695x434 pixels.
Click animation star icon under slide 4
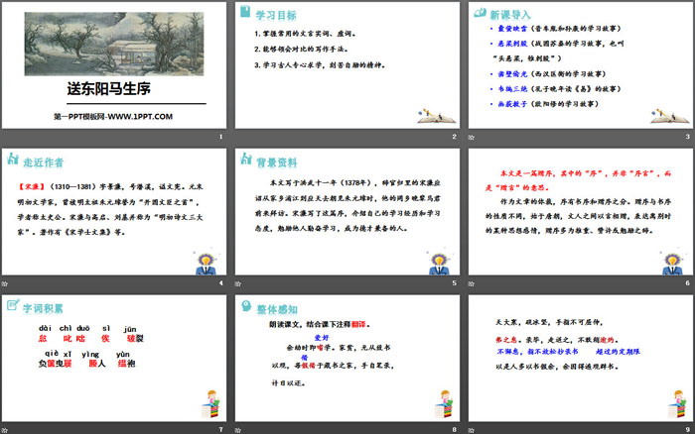(x=5, y=283)
